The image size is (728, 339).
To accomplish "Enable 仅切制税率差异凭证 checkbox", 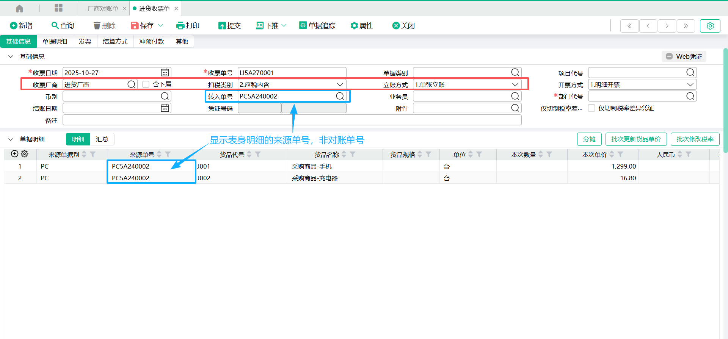I will (x=591, y=108).
